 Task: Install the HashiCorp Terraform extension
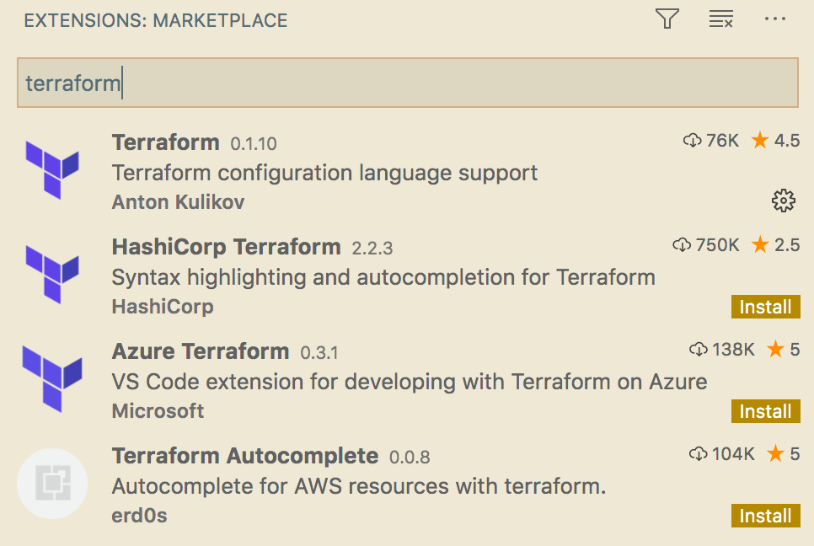(765, 308)
